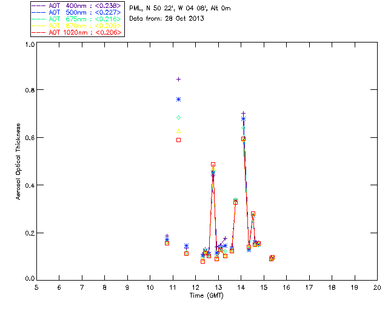Click the x-axis tick label 20

[x=377, y=288]
